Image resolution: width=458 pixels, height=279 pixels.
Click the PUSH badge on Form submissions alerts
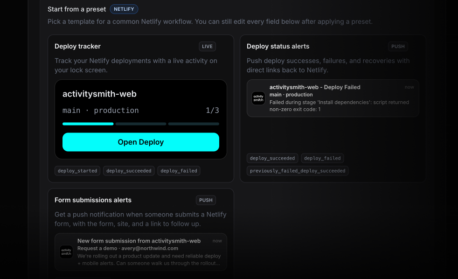coord(206,200)
